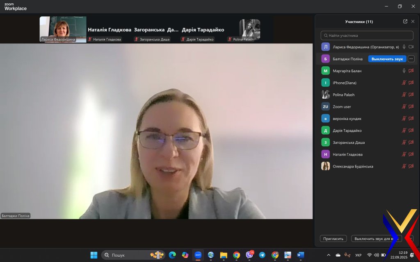The height and width of the screenshot is (262, 420).
Task: Click the Выключить звук button
Action: [387, 59]
